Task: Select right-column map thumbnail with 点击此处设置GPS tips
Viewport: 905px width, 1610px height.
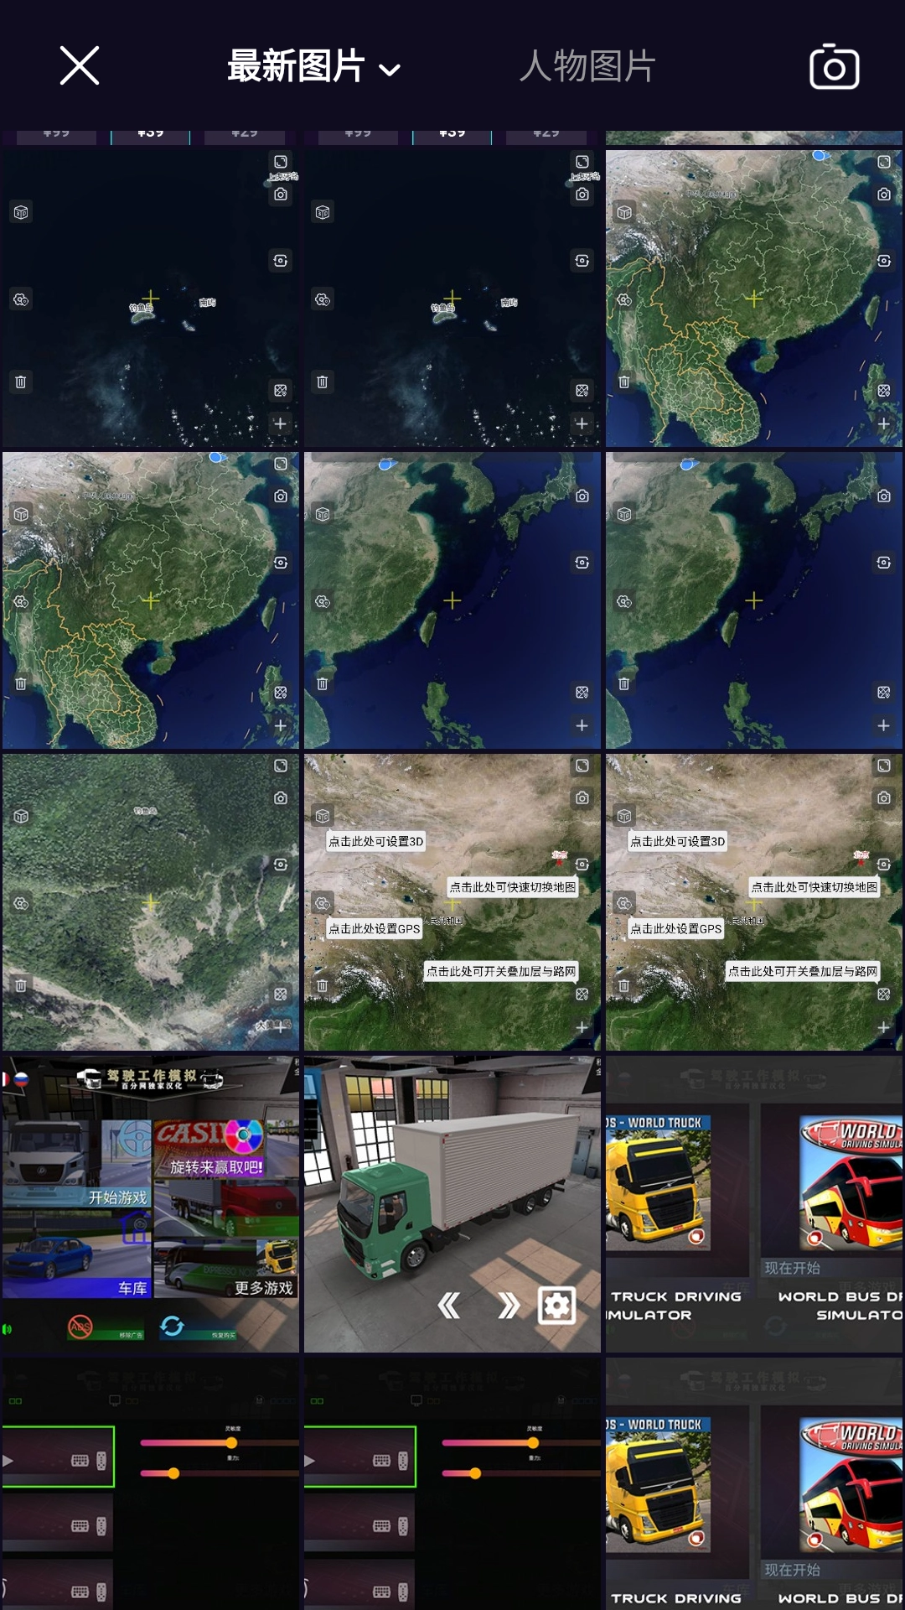Action: coord(753,901)
